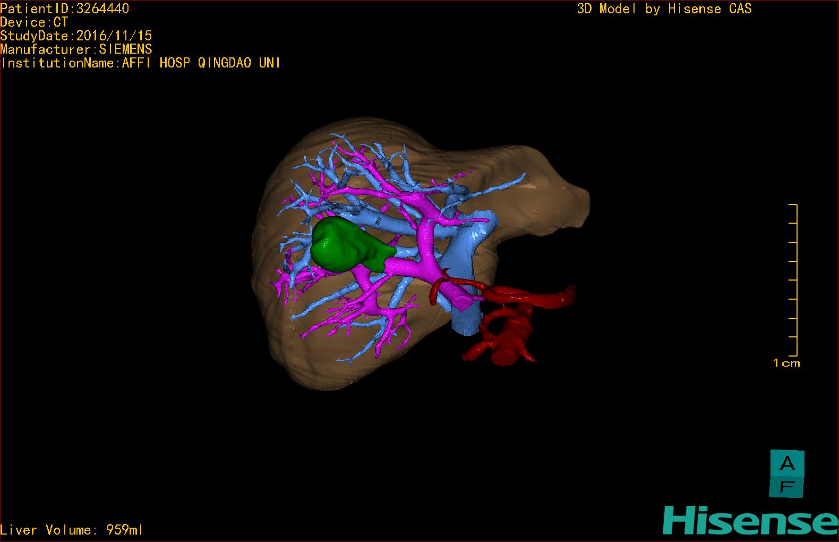Viewport: 839px width, 542px height.
Task: Click the yellow vertical scale bar
Action: [793, 280]
